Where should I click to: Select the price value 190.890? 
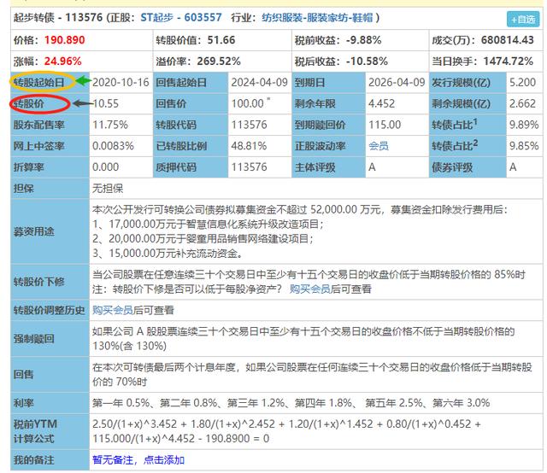coord(65,40)
